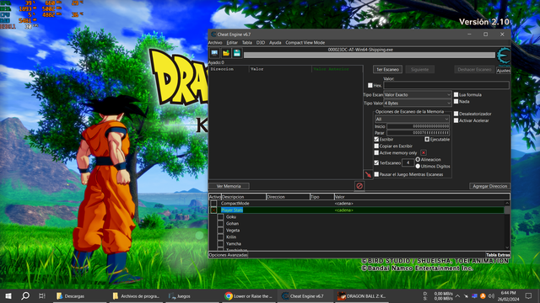Click the red arrow add-to-list icon

pos(368,174)
